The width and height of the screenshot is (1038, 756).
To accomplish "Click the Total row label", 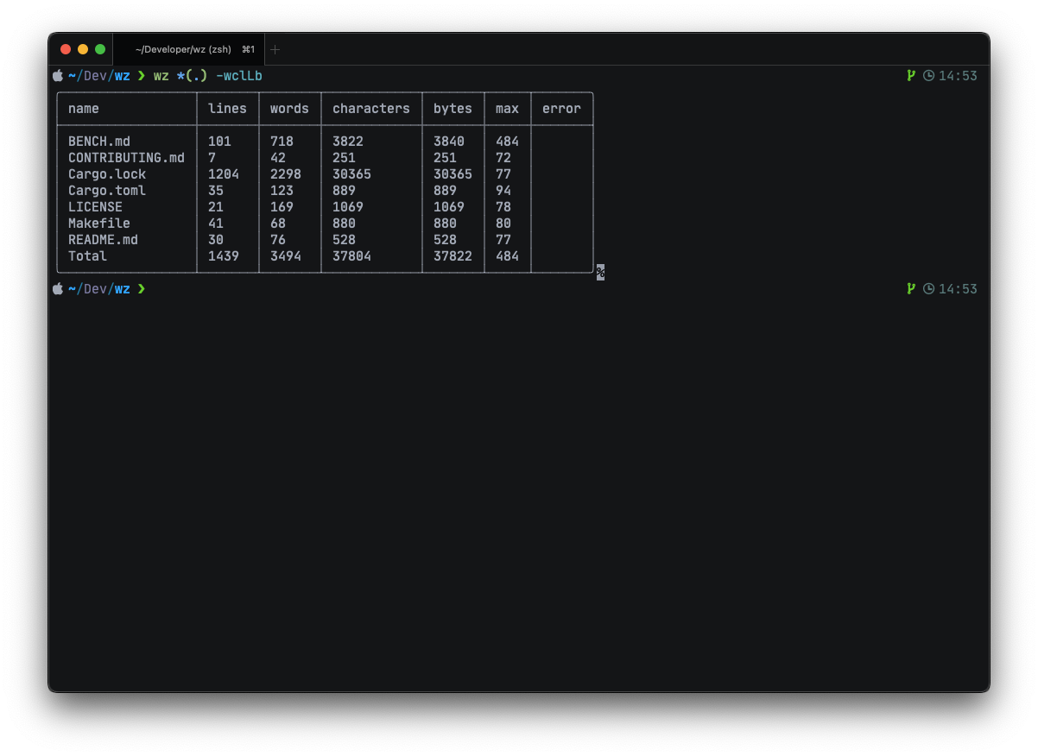I will click(87, 256).
